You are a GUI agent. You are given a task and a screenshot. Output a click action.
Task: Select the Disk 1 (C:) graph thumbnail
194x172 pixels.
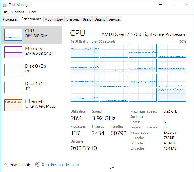(x=13, y=88)
